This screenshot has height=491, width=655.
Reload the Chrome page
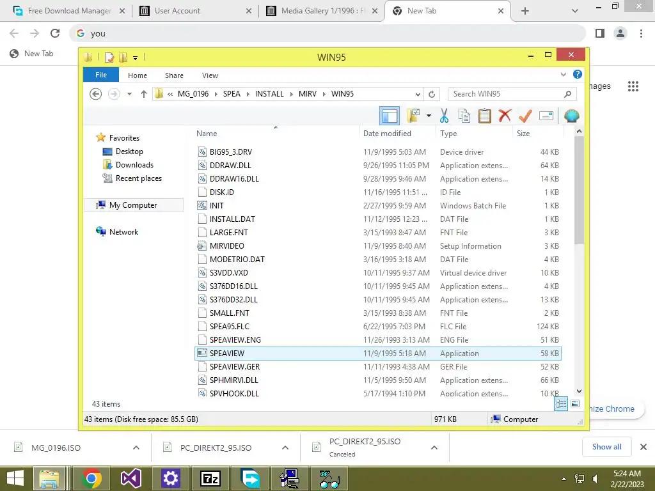55,33
